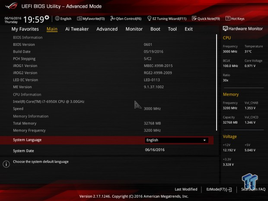Open the Exit tab
This screenshot has width=268, height=201.
(x=188, y=29)
